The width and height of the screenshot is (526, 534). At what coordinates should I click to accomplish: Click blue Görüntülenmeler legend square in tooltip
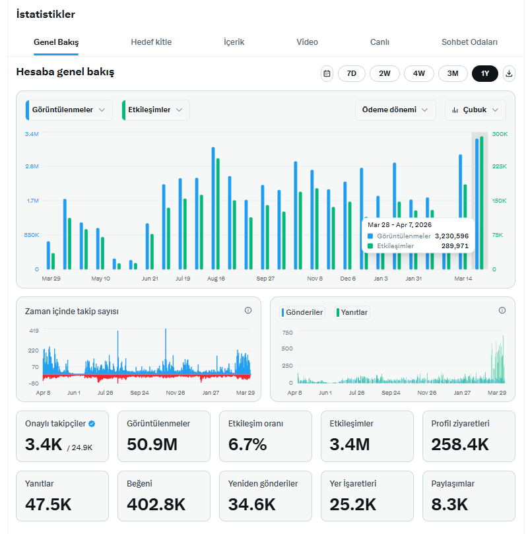[x=370, y=236]
